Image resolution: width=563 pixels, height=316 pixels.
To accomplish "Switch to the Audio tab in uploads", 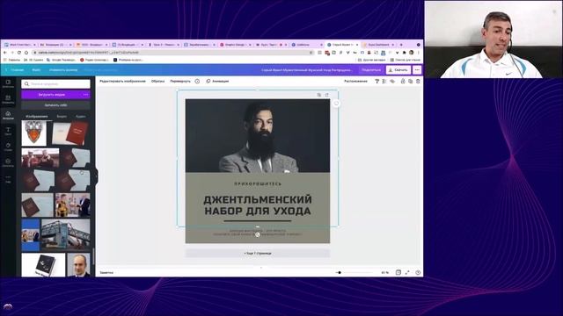I will pos(80,117).
